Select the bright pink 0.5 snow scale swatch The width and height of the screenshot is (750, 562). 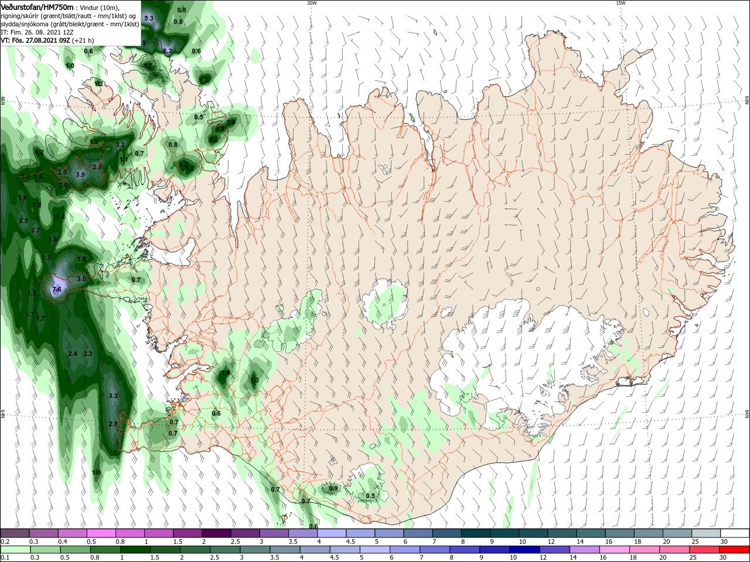pyautogui.click(x=101, y=533)
